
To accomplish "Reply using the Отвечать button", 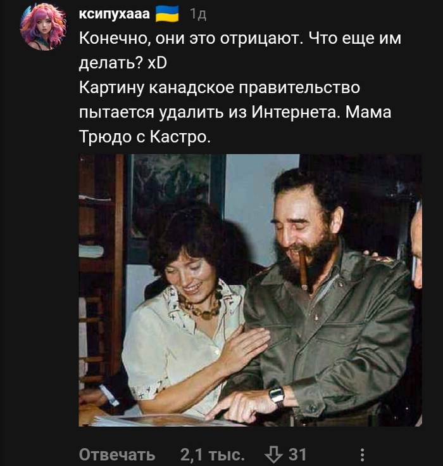I will click(x=117, y=455).
